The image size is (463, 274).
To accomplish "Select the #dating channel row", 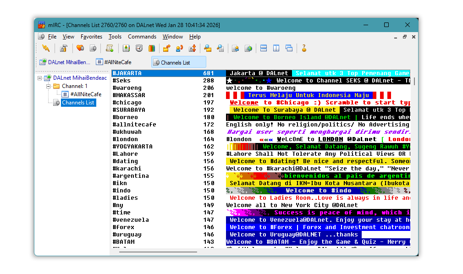I will click(261, 161).
